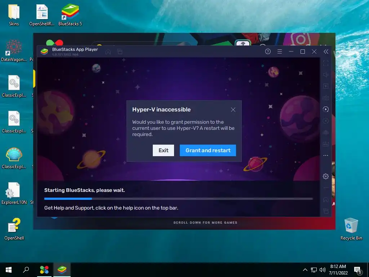Open the notification center icon in taskbar

(x=358, y=271)
